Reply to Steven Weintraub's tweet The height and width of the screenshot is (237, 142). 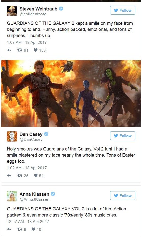(9, 50)
